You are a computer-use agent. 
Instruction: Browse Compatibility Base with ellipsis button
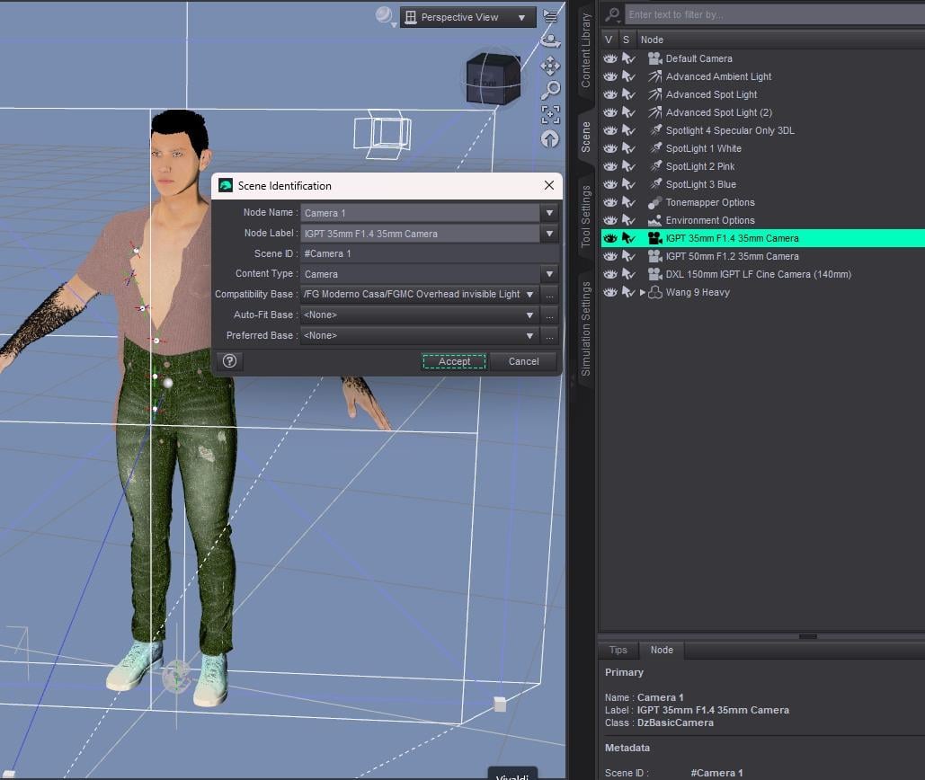click(x=549, y=294)
